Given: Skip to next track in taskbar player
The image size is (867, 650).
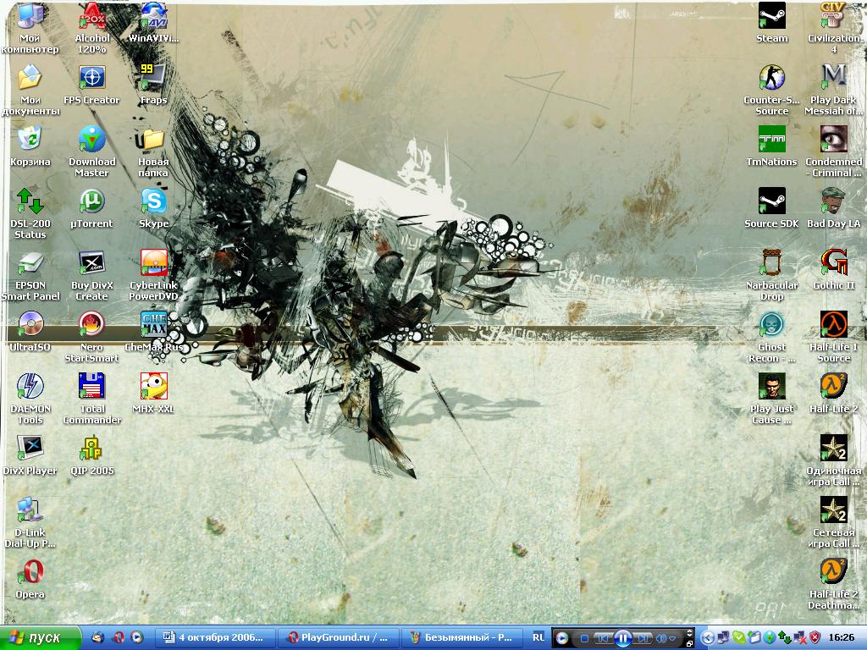Looking at the screenshot, I should [x=643, y=639].
